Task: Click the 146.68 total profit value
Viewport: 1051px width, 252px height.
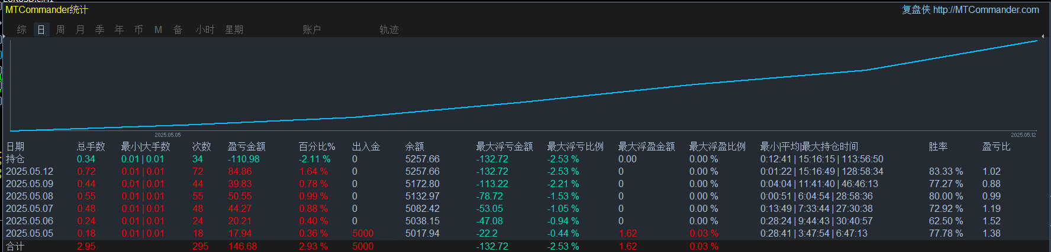Action: (243, 246)
